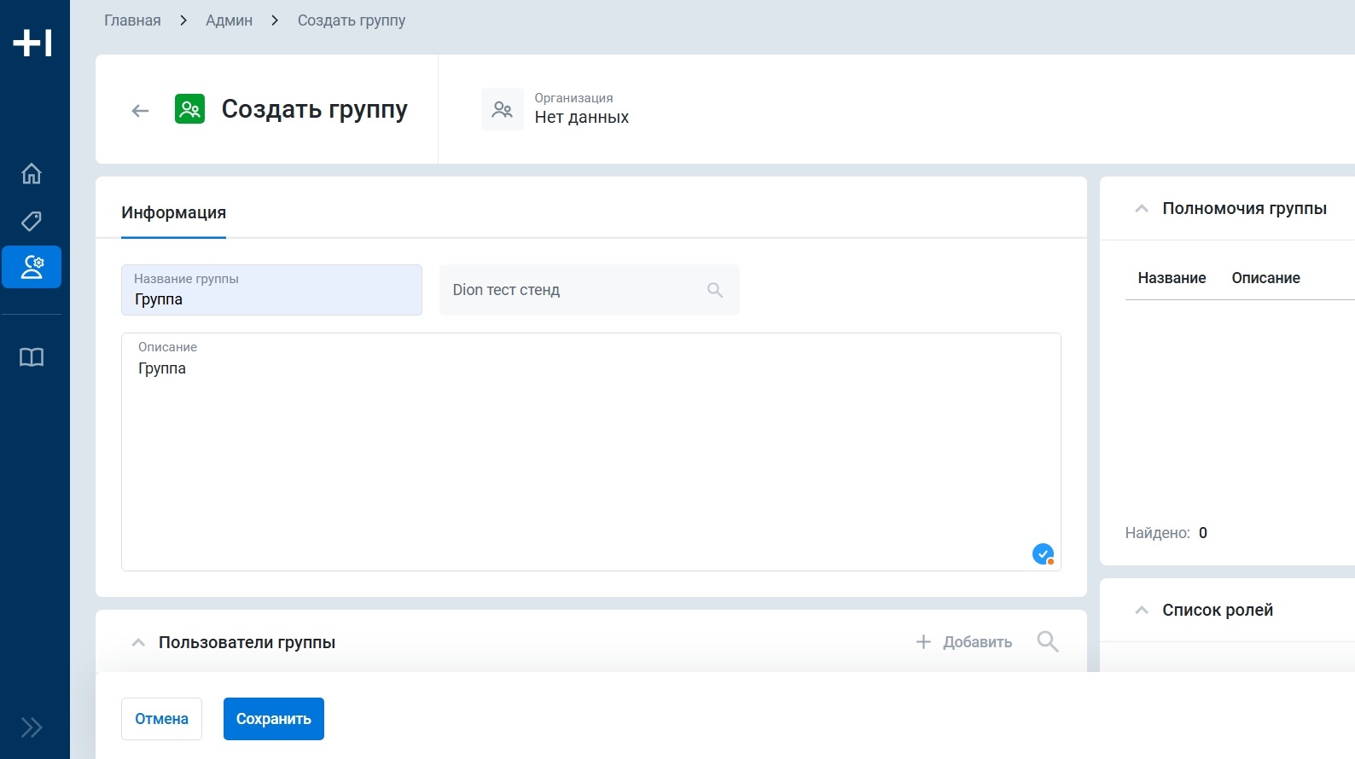
Task: Select the admin user-settings sidebar icon
Action: [32, 267]
